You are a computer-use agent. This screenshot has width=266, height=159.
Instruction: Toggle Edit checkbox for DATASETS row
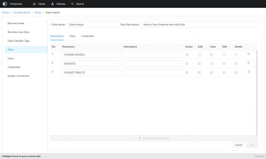click(x=224, y=64)
